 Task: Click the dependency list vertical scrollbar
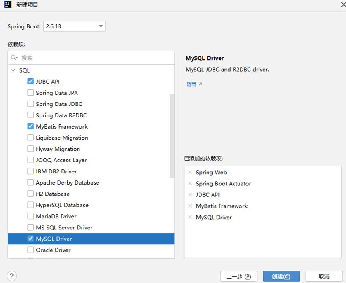point(172,136)
